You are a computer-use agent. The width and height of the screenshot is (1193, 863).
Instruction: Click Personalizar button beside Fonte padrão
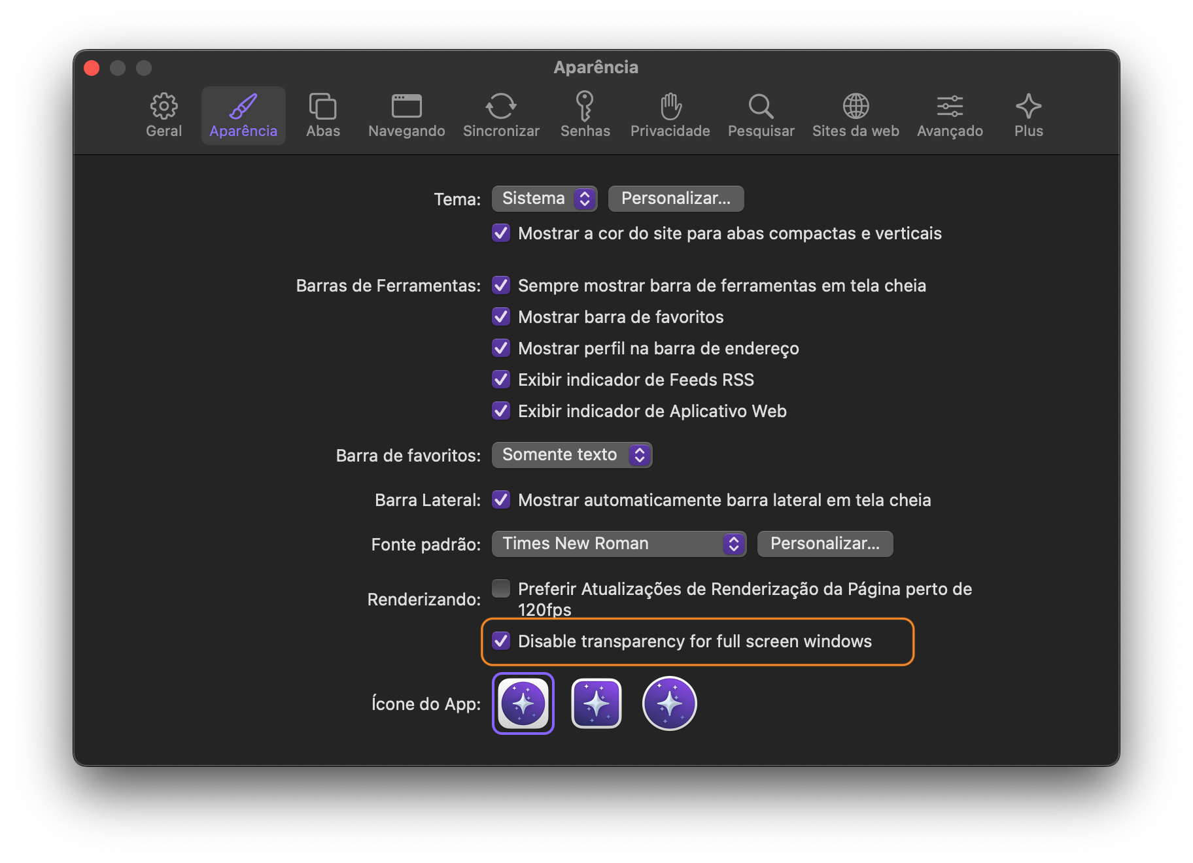click(x=825, y=544)
